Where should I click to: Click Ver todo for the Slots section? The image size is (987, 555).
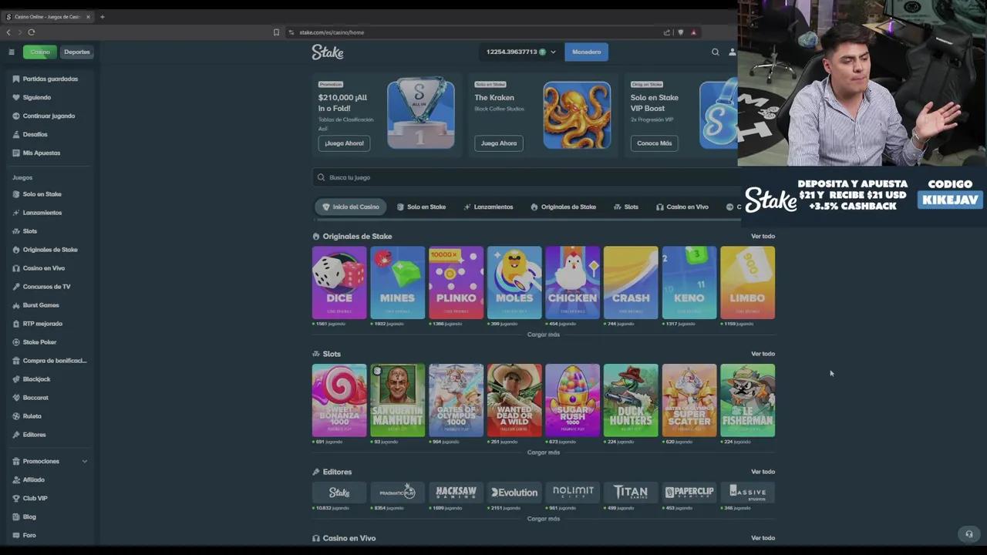[763, 354]
